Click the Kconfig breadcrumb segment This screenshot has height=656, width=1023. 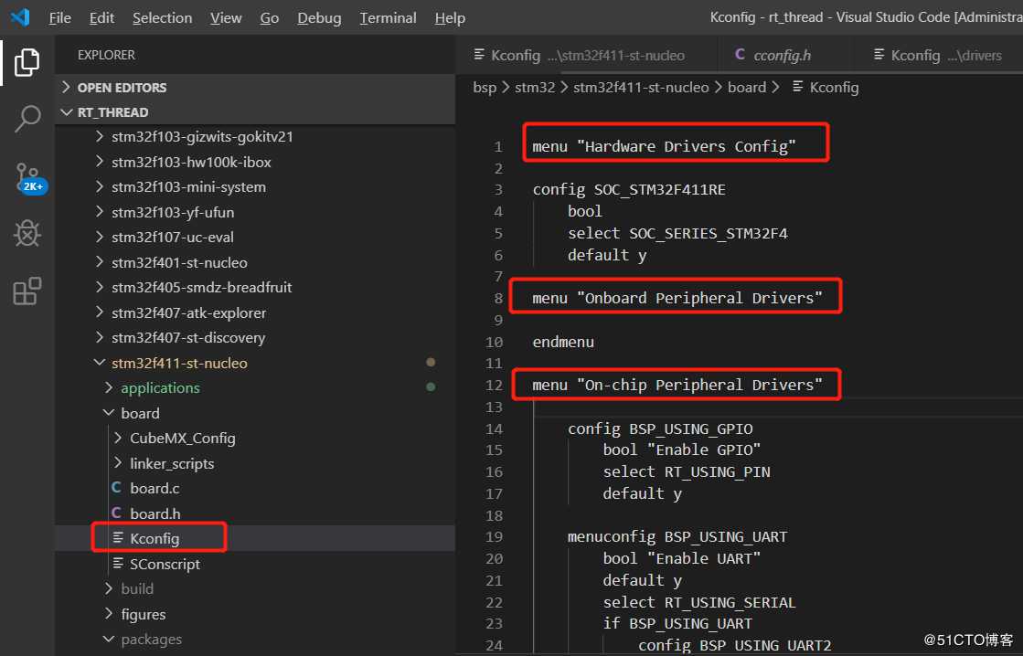pyautogui.click(x=834, y=88)
